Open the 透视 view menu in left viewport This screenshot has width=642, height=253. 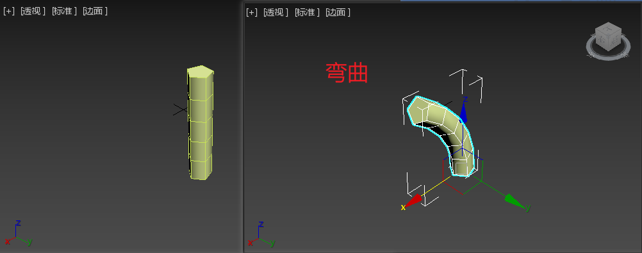33,11
